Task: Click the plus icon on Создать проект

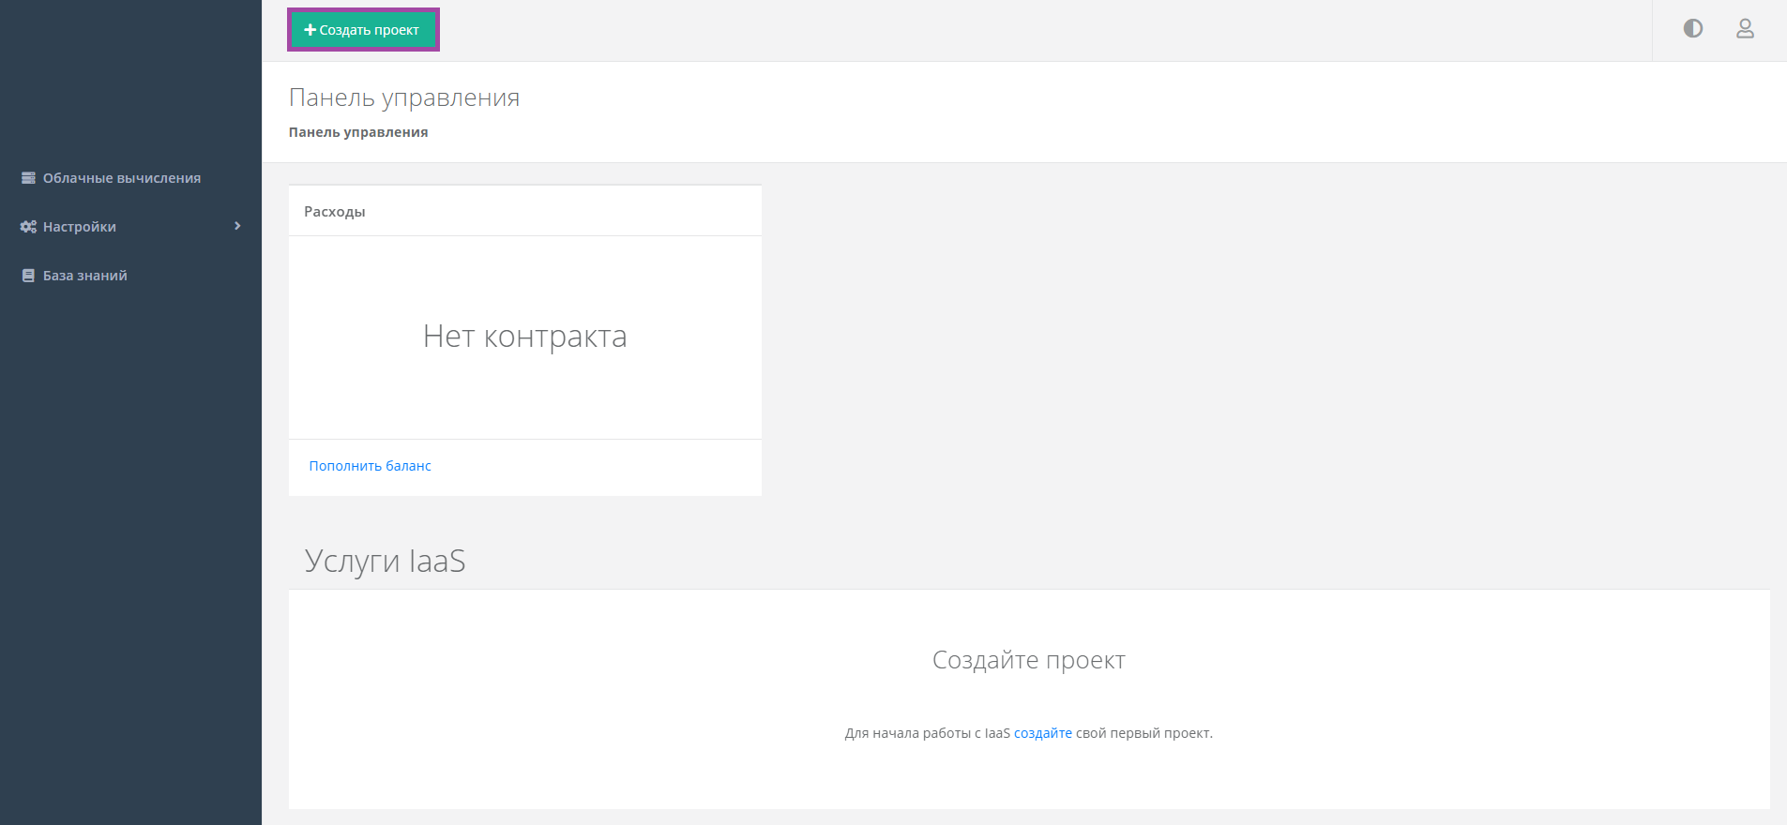Action: tap(310, 30)
